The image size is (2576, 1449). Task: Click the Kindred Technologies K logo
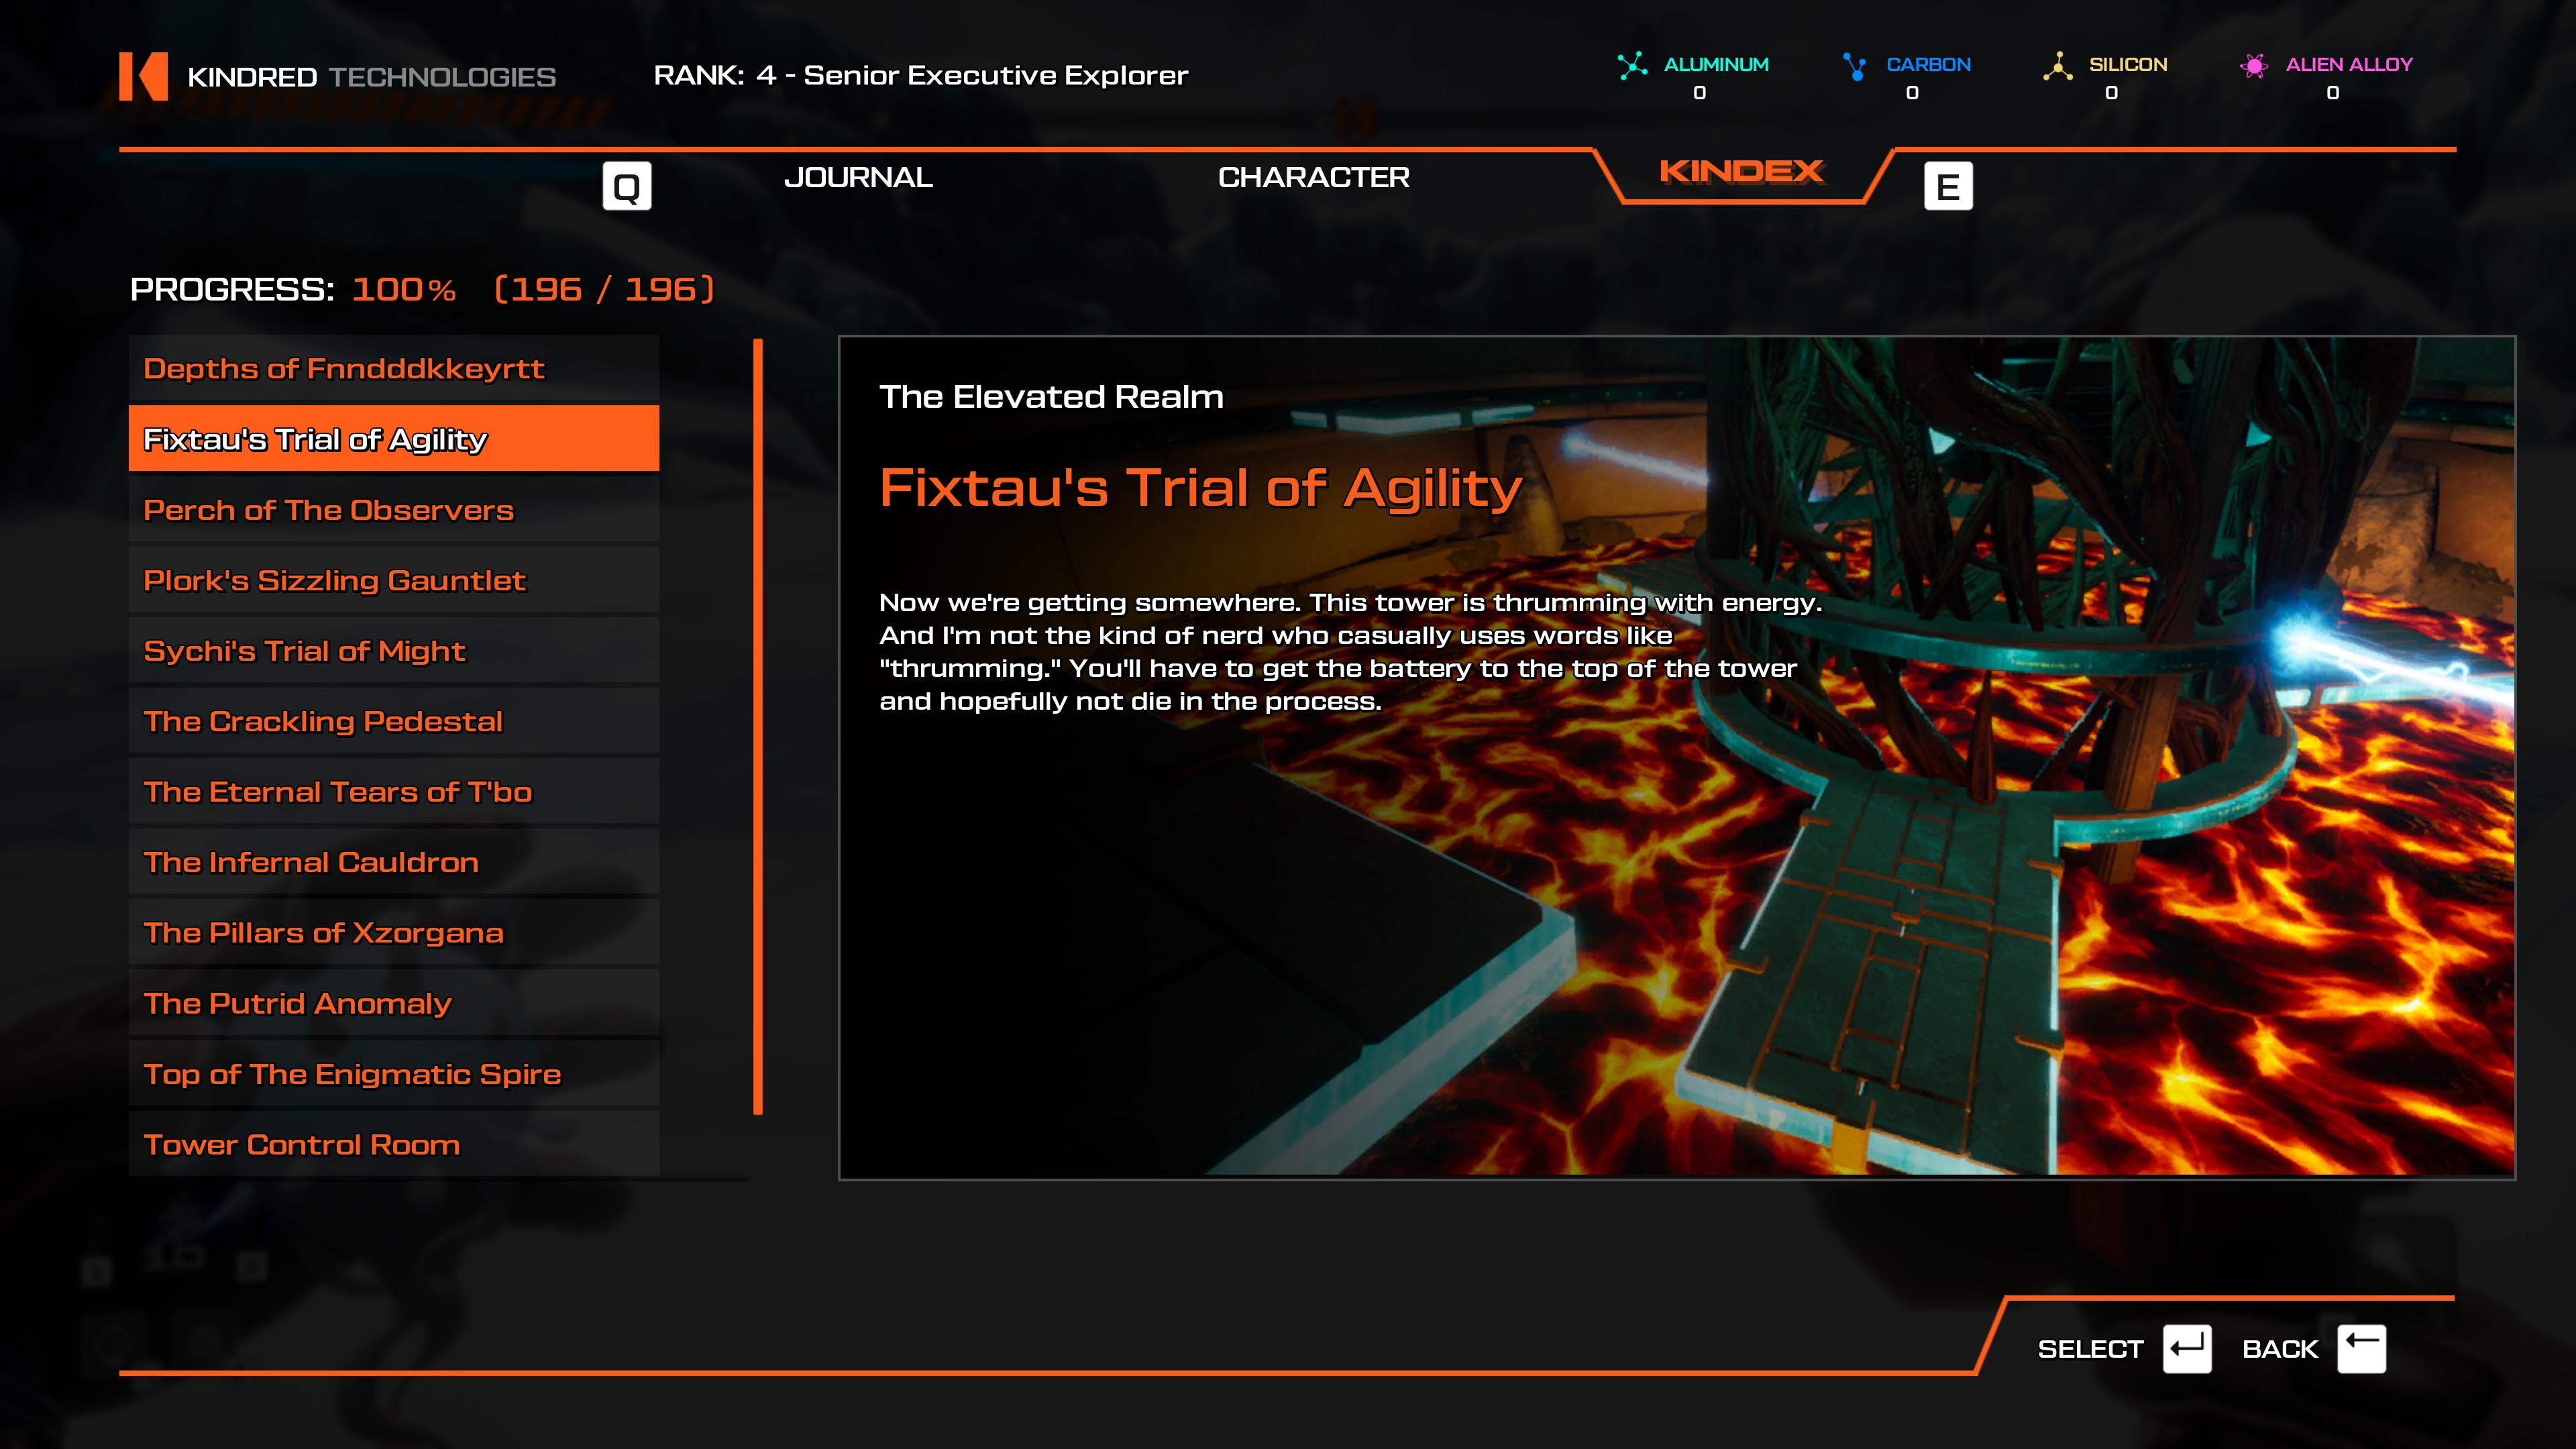pos(143,76)
